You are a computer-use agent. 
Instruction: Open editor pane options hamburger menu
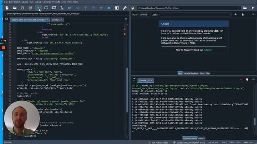tap(126, 19)
